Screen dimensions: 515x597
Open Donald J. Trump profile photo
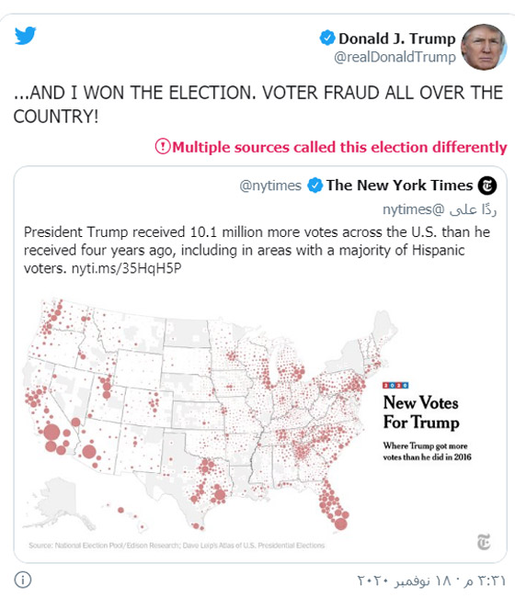(x=484, y=47)
